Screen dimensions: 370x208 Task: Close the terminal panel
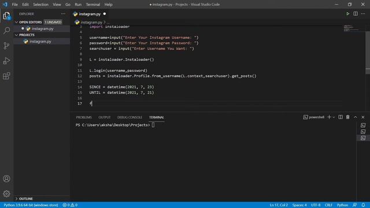pyautogui.click(x=363, y=117)
